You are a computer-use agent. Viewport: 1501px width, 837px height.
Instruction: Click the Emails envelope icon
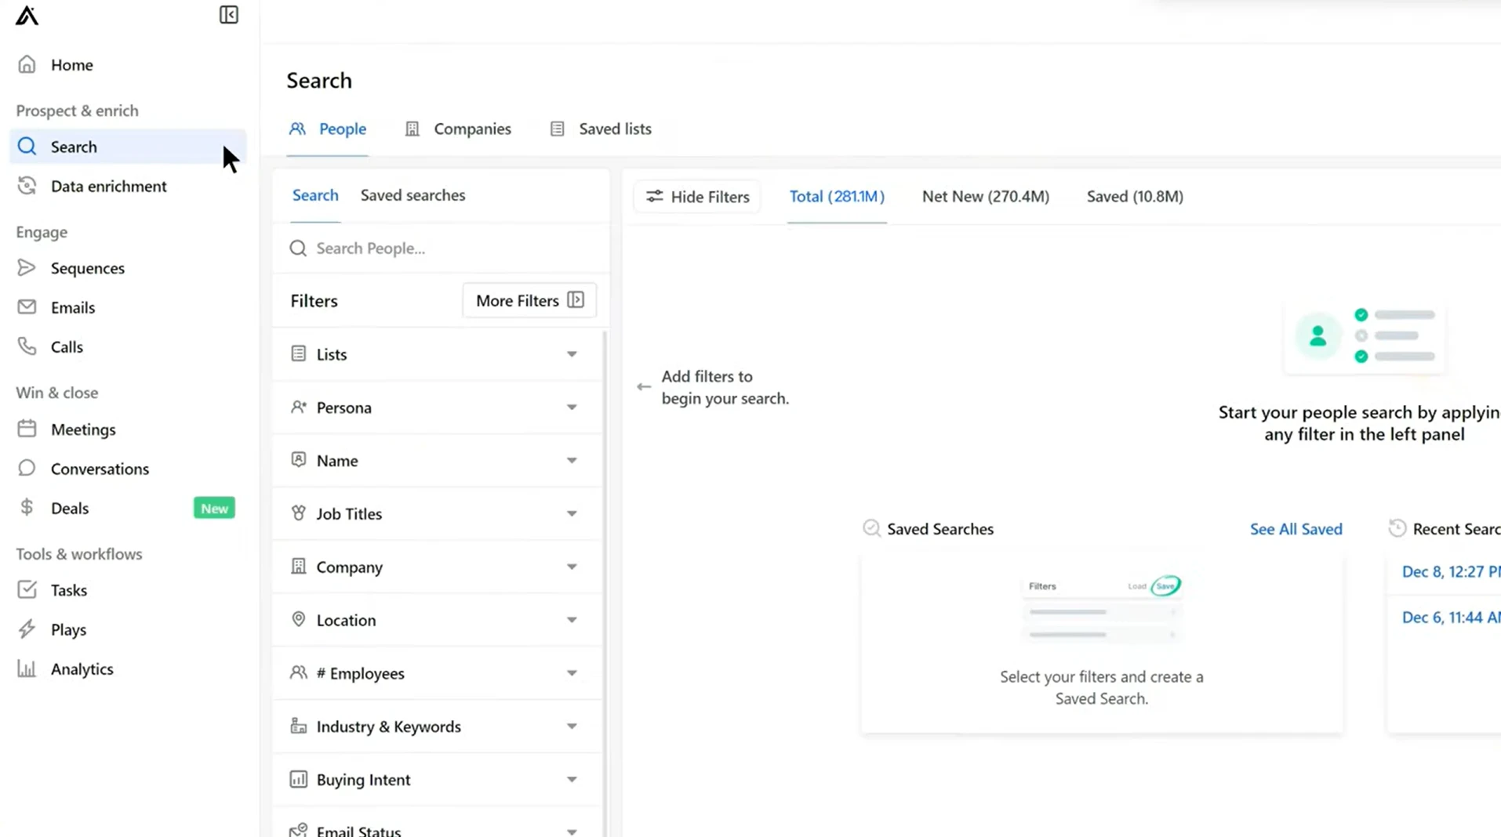(x=27, y=306)
